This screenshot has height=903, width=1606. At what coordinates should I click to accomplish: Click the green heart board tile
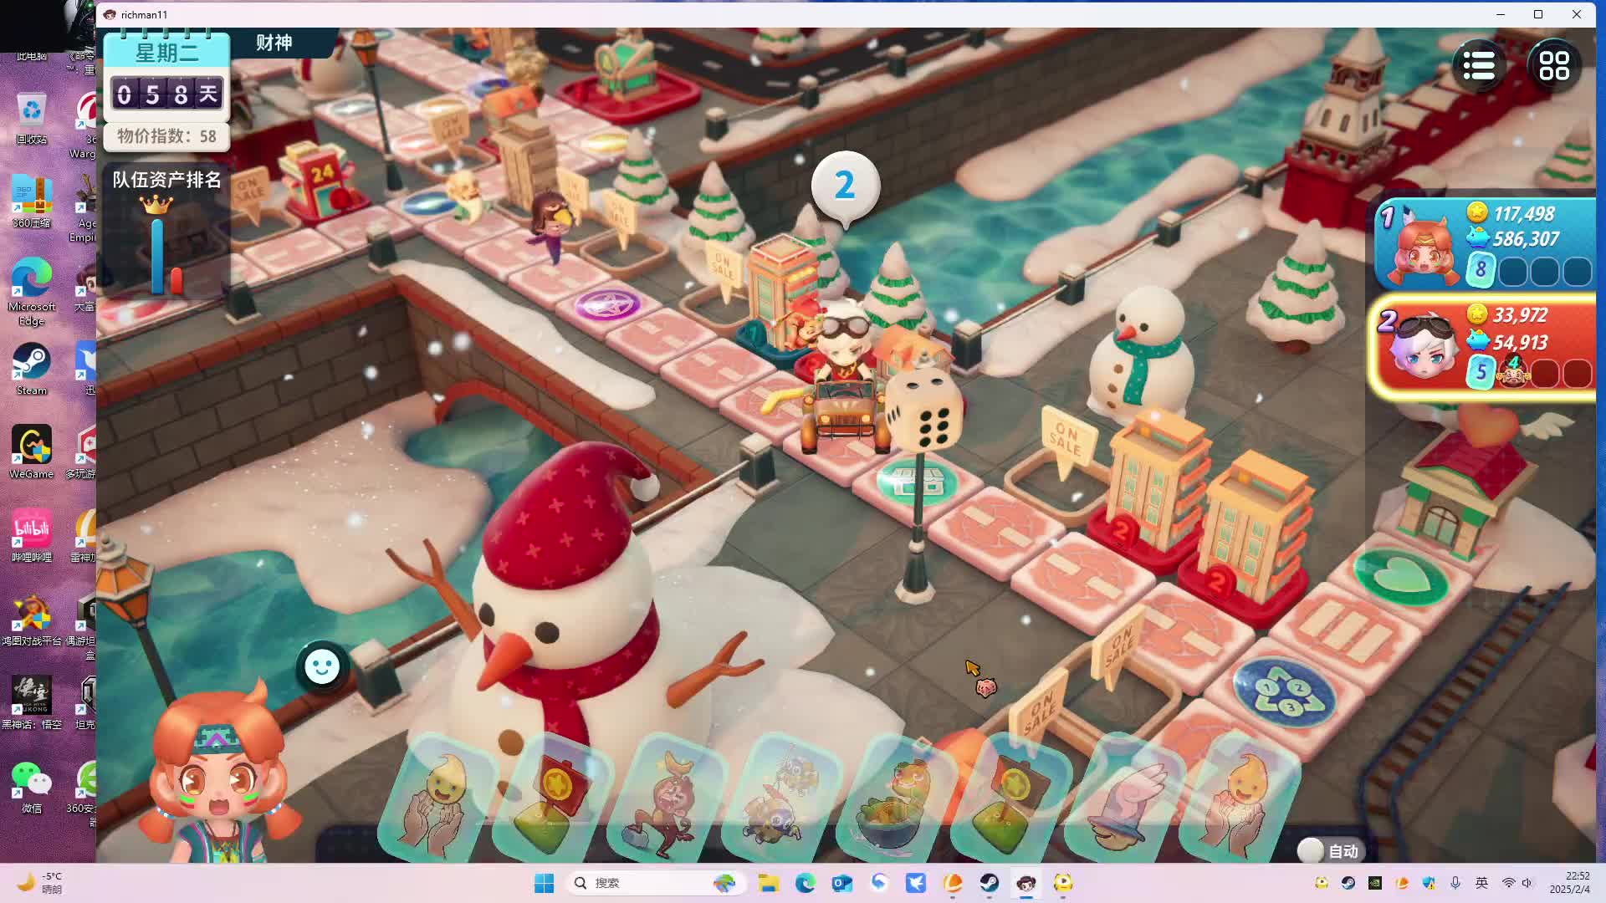click(x=1401, y=576)
